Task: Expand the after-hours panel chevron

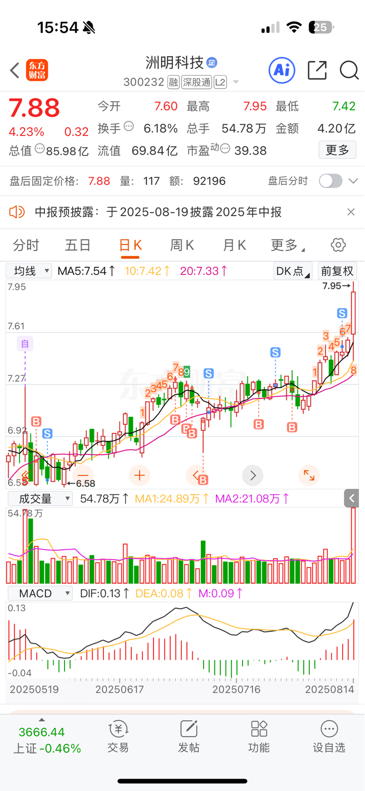Action: 353,181
